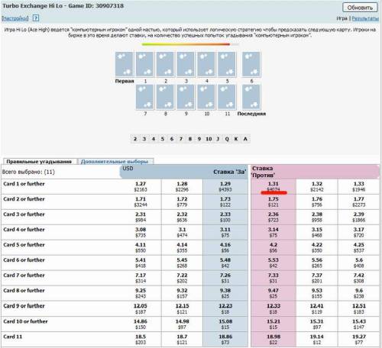Select the card value 2 indicator
This screenshot has width=382, height=348.
click(x=135, y=139)
